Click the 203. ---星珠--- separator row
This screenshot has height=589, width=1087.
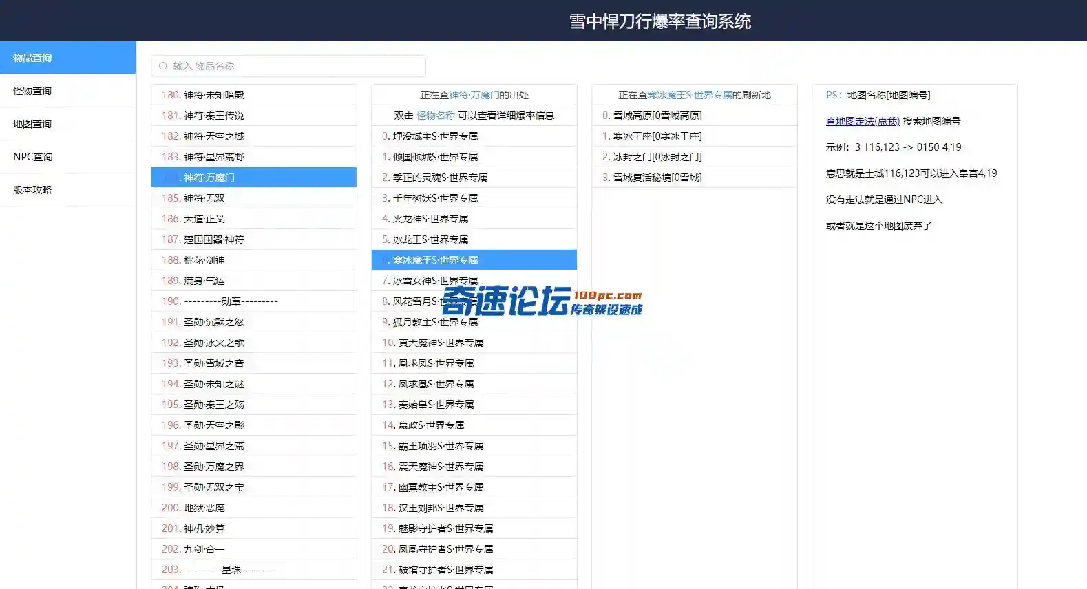(x=254, y=570)
